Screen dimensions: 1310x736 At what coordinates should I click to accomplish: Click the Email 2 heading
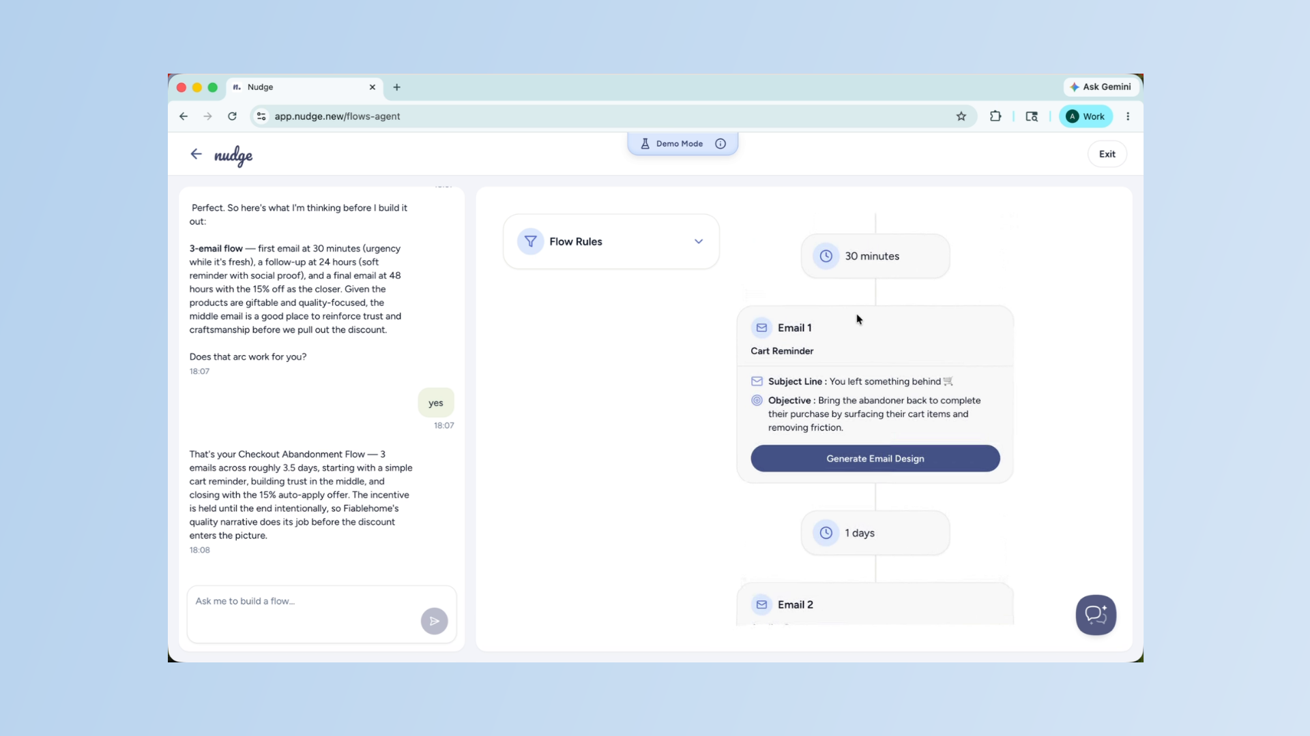[796, 604]
